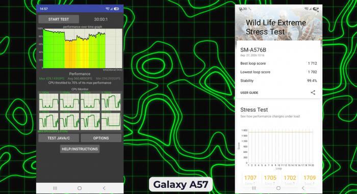Select the Loop 3 score 1702
This screenshot has height=194, width=357.
coord(290,178)
